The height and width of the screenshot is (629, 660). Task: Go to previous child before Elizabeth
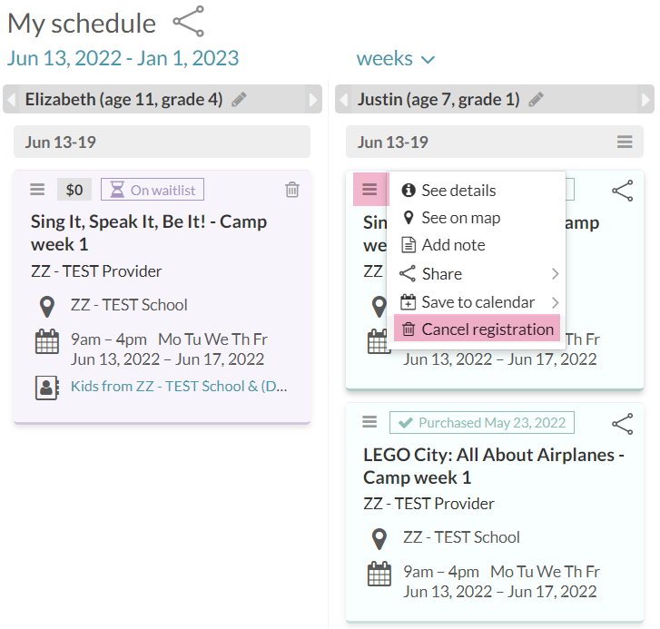click(x=11, y=100)
